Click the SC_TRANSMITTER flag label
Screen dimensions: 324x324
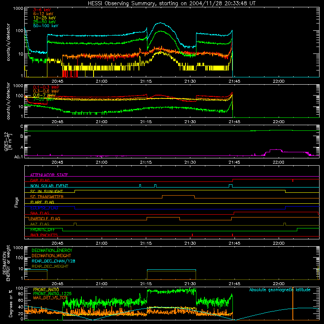(47, 197)
